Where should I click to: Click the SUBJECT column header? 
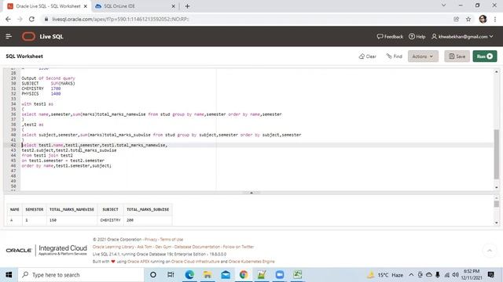pos(110,209)
